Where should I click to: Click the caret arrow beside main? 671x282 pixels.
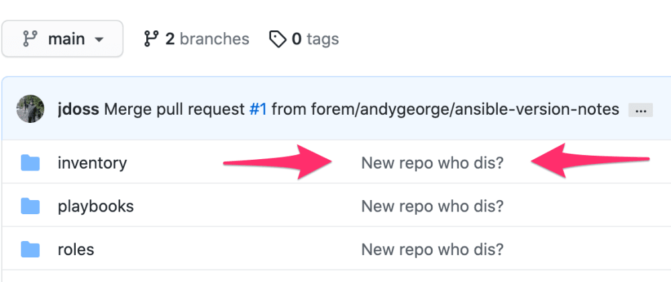[x=99, y=40]
